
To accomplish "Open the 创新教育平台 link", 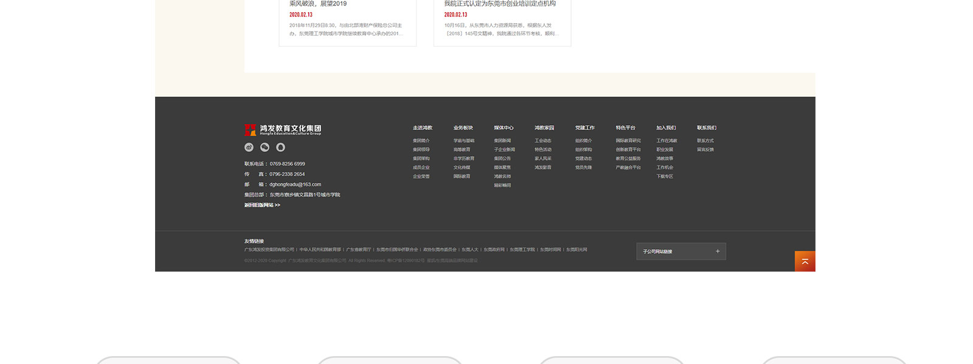I will (628, 149).
